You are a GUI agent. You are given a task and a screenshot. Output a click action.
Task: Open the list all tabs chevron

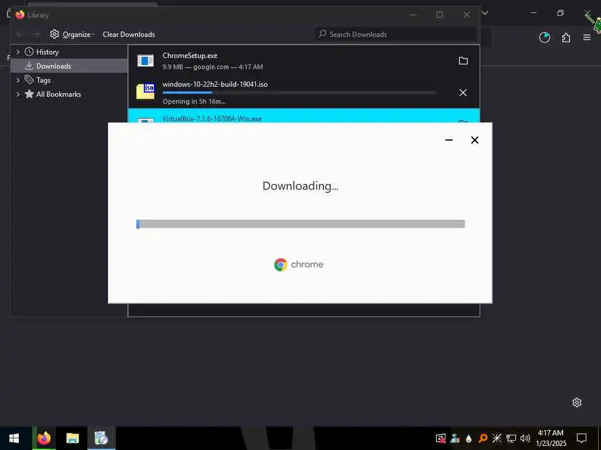tap(485, 13)
